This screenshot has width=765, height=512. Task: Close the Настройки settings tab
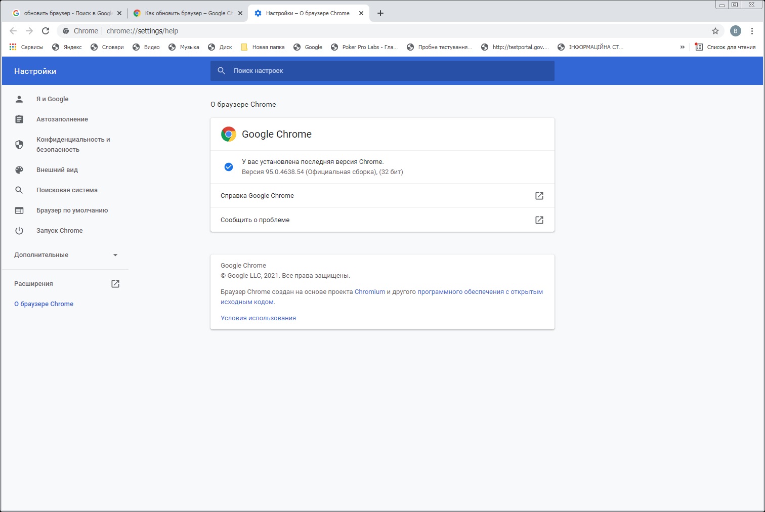(x=361, y=13)
